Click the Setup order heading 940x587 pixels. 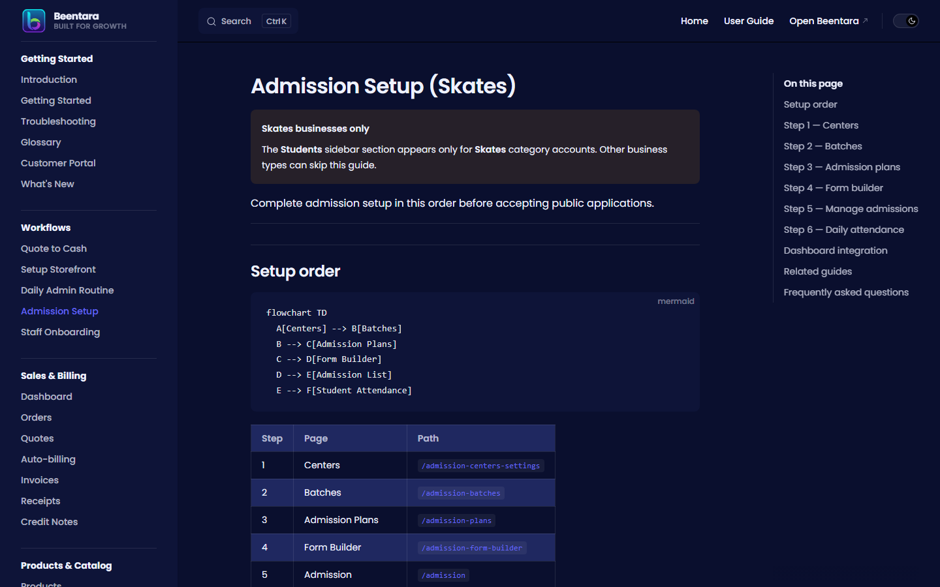pyautogui.click(x=295, y=271)
